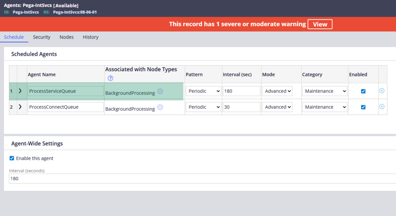Switch to the Nodes tab
The width and height of the screenshot is (396, 216).
pos(67,37)
